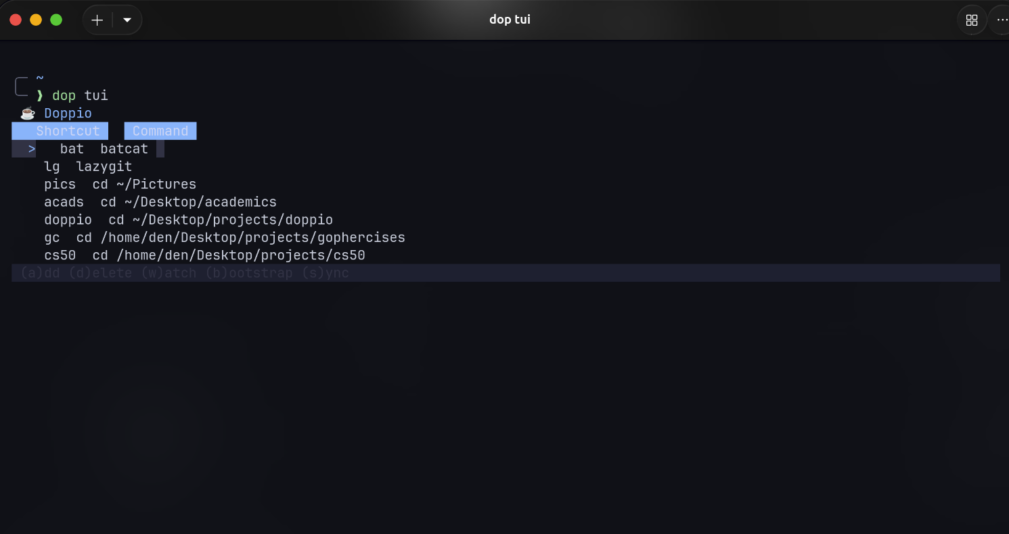
Task: Click the "dop tui" window title
Action: [x=510, y=20]
